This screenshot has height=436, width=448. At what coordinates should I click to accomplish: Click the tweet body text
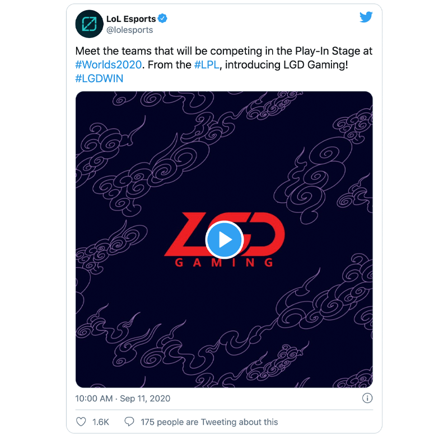(224, 65)
